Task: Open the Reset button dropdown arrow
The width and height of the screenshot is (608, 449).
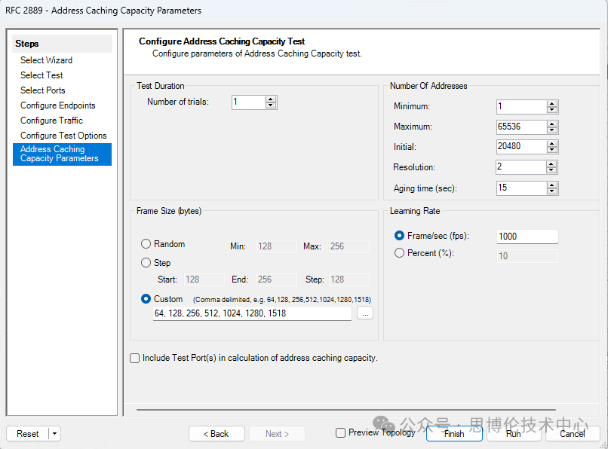Action: [55, 434]
